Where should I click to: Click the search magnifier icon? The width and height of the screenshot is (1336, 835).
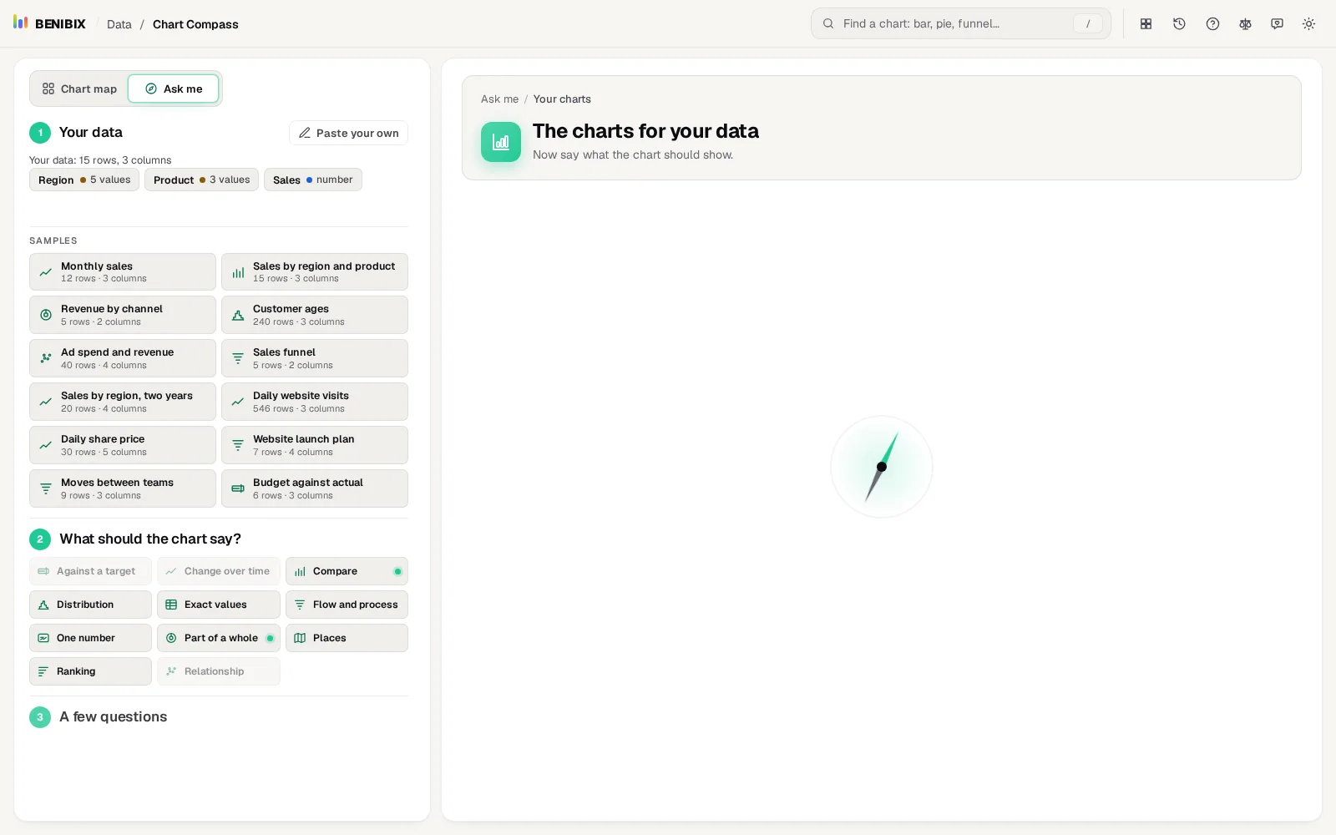coord(828,23)
